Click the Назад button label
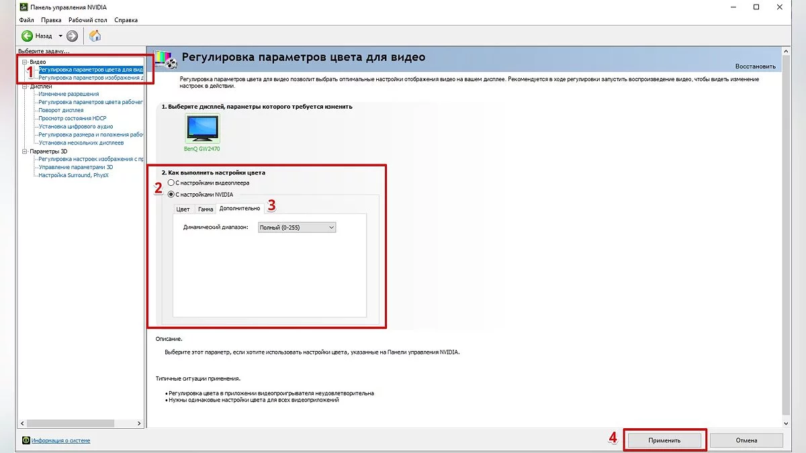Screen dimensions: 806x453 (x=44, y=36)
